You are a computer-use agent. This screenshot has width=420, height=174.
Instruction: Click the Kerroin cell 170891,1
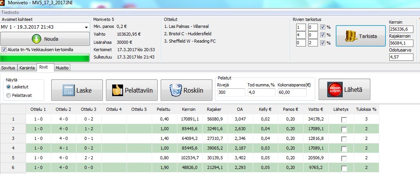click(x=190, y=119)
